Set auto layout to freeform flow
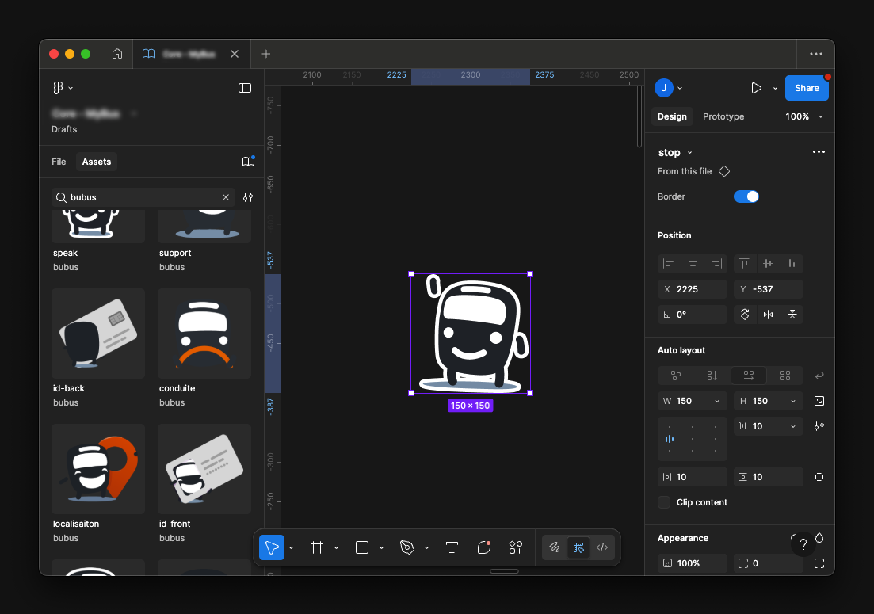874x614 pixels. 676,376
